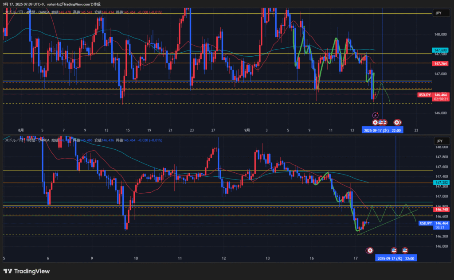Click the TradingView logo

pos(27,271)
